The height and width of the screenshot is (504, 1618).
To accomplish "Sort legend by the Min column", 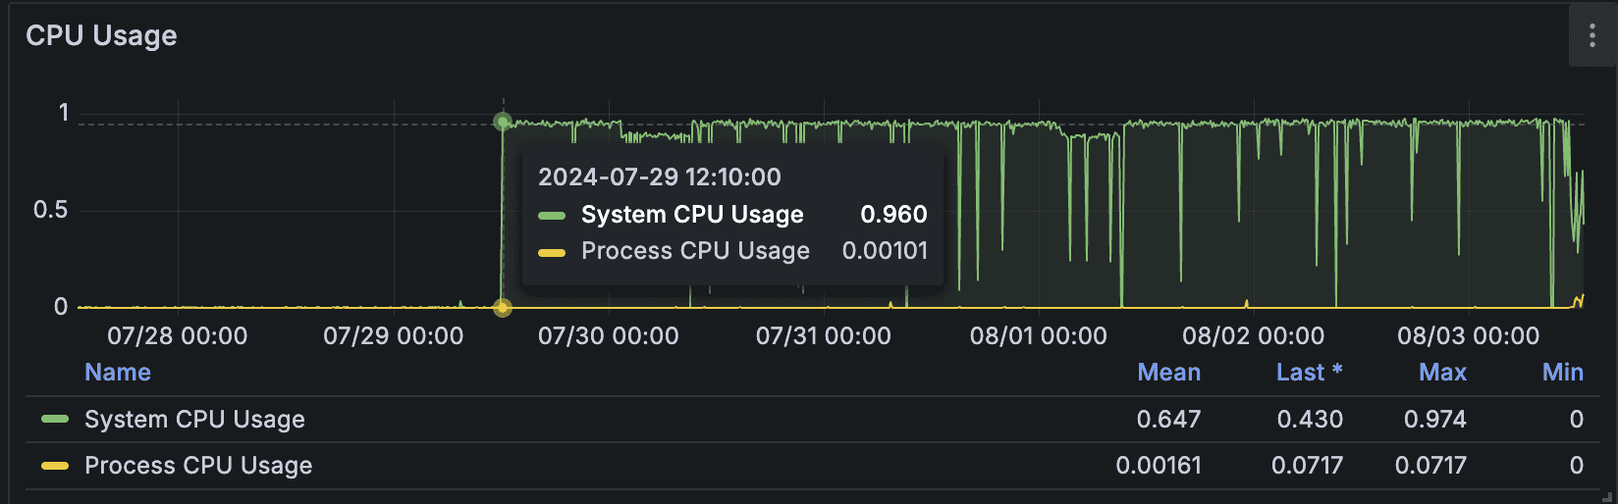I will coord(1562,373).
